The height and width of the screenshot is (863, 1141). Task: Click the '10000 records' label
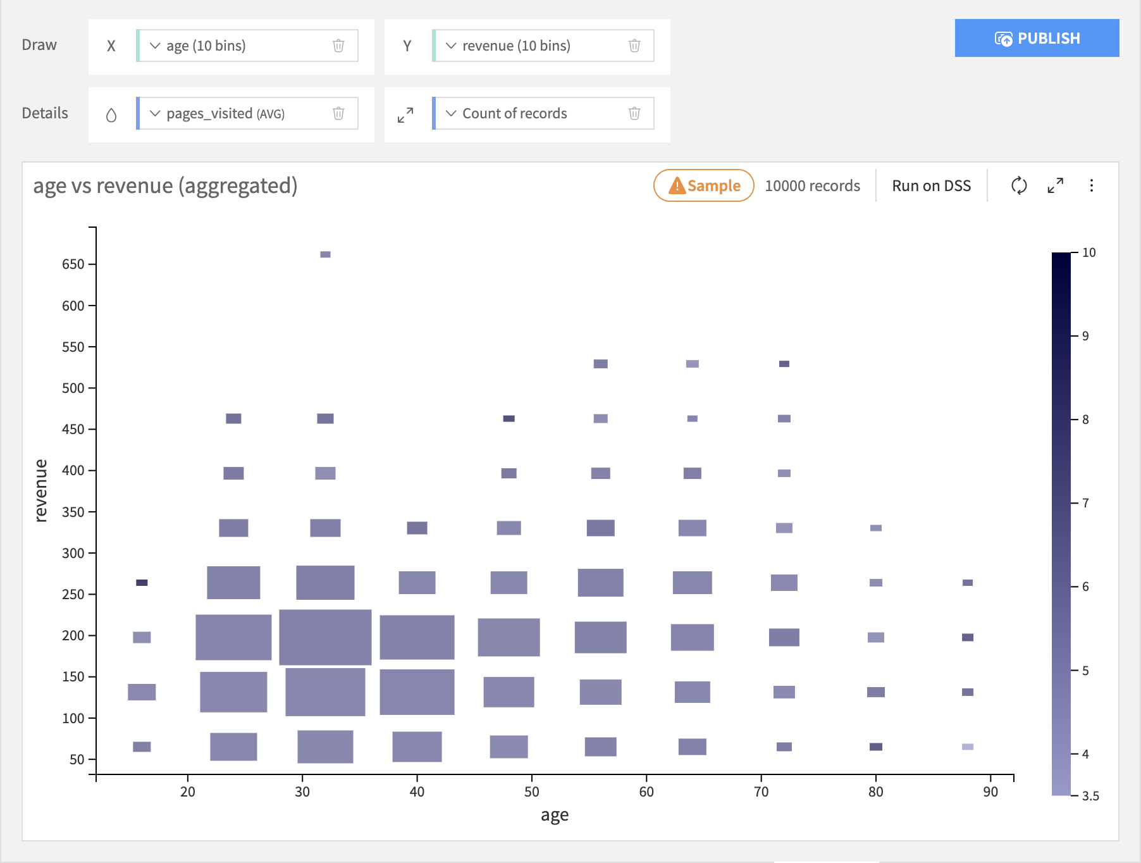[813, 185]
